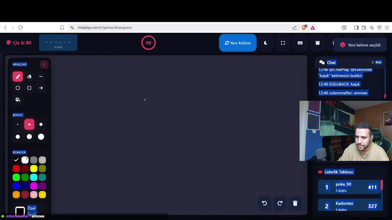The image size is (392, 220).
Task: Click the 88 countdown timer
Action: click(149, 43)
